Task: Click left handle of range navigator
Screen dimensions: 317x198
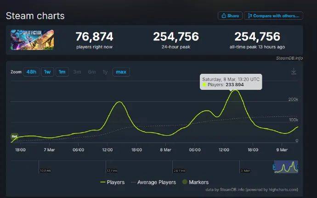Action: pos(274,167)
